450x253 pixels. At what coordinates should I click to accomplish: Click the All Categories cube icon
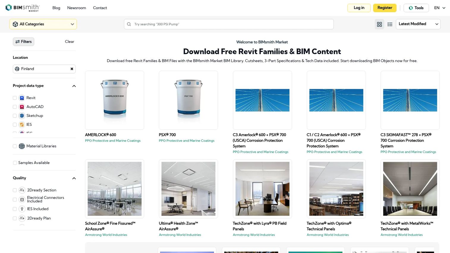(x=15, y=24)
